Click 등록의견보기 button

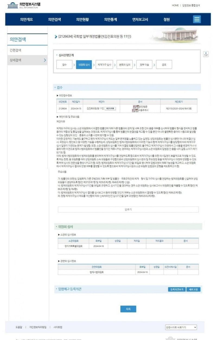177,290
